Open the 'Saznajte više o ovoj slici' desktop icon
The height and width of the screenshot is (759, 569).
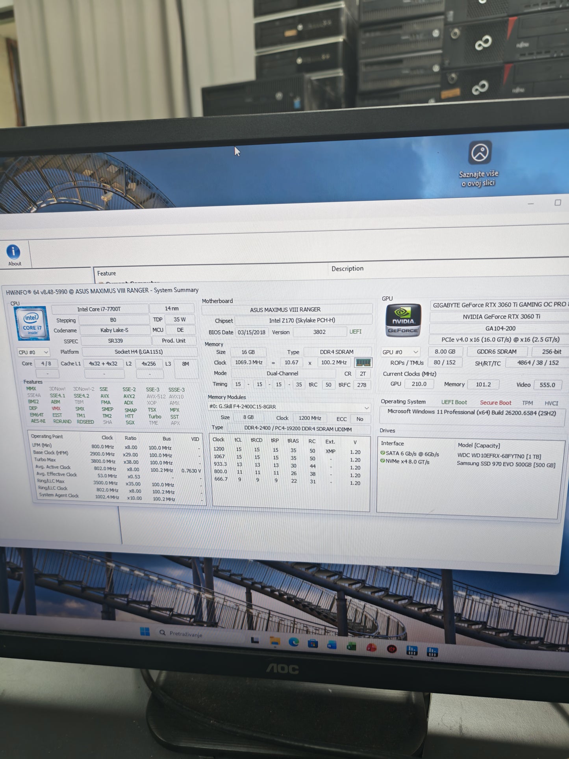tap(479, 163)
